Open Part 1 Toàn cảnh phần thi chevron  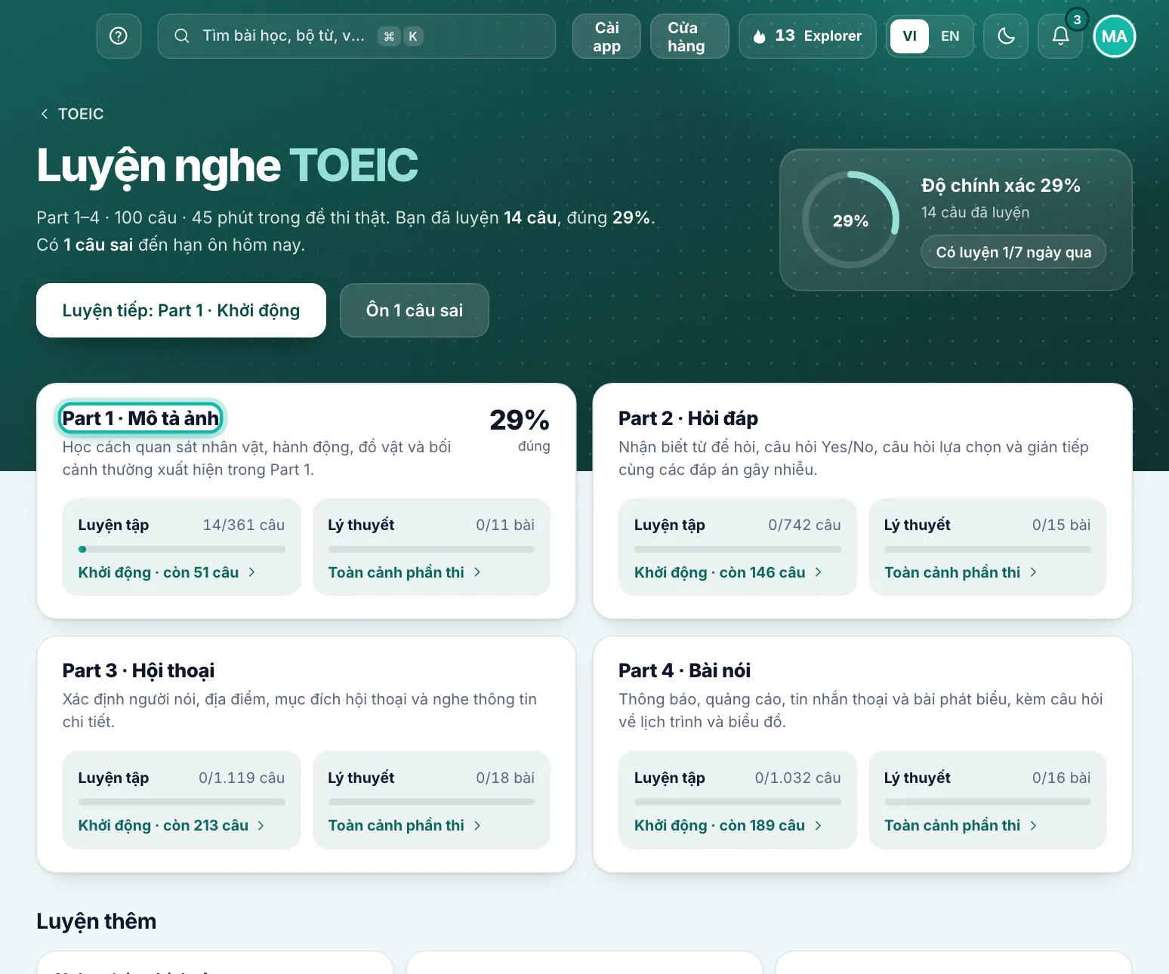(477, 572)
